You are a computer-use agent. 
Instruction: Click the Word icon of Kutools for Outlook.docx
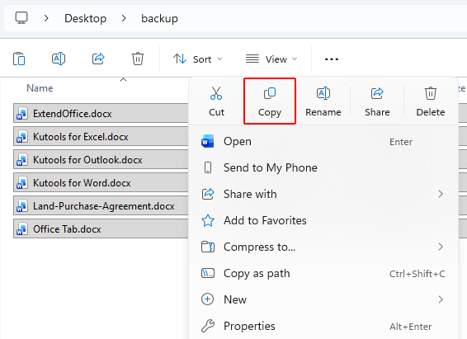(22, 159)
